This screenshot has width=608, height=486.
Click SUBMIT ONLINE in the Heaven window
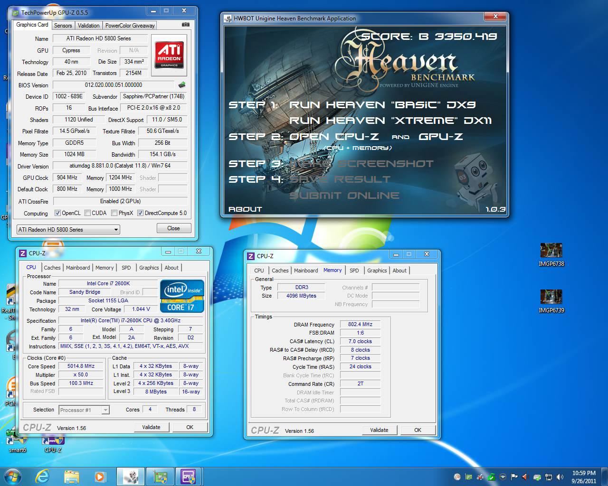344,195
